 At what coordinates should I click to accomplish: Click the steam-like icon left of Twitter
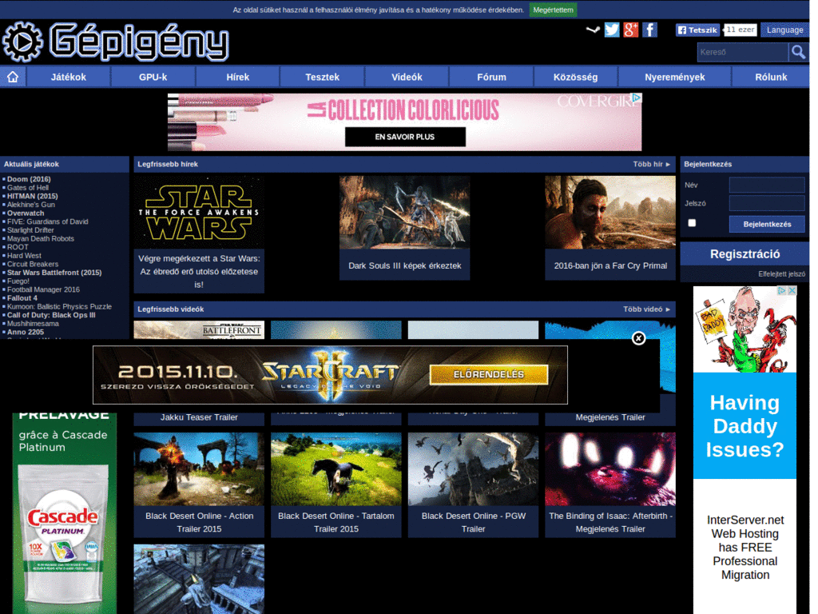[592, 30]
